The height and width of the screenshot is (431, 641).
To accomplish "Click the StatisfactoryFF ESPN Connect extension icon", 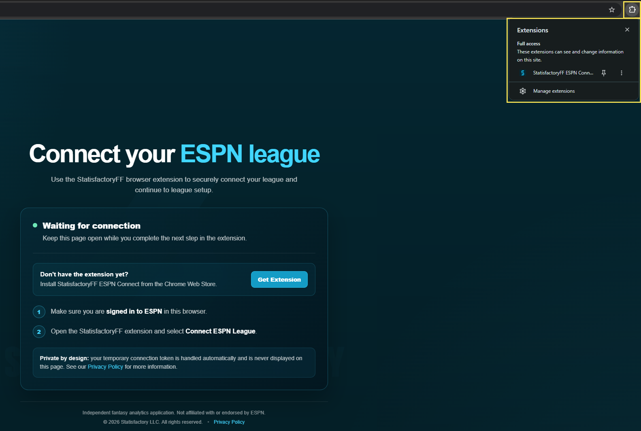I will (523, 73).
